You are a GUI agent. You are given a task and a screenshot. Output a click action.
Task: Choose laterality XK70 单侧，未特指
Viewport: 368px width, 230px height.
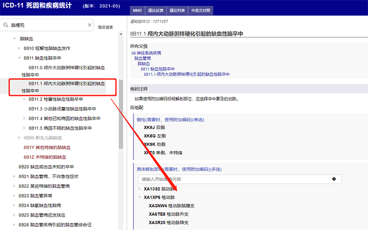[x=163, y=153]
